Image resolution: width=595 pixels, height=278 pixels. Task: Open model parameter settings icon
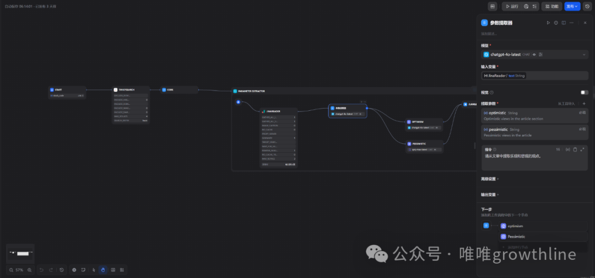(541, 55)
